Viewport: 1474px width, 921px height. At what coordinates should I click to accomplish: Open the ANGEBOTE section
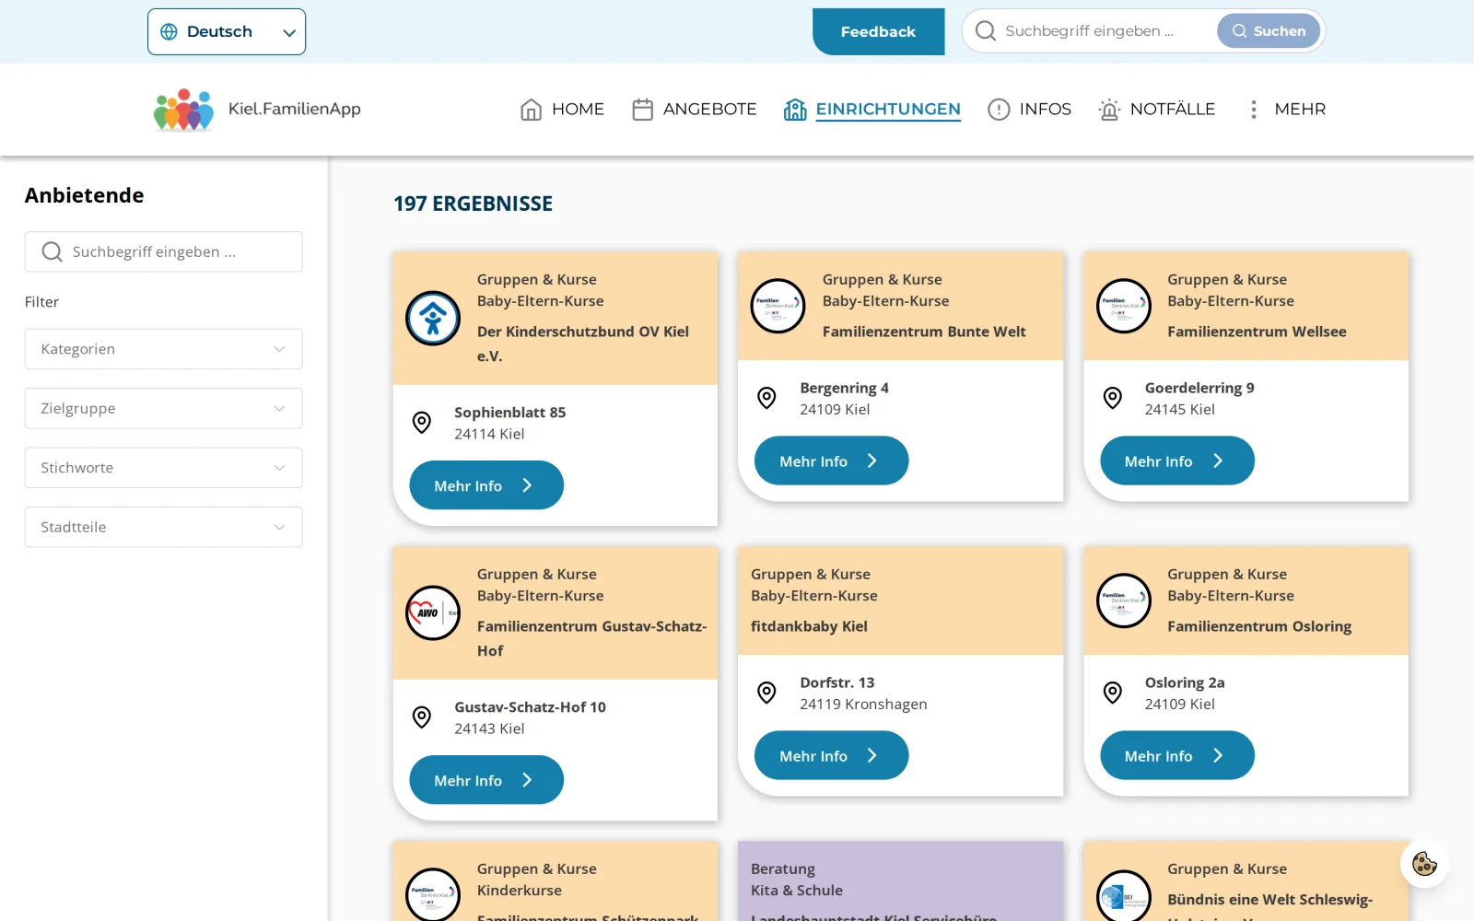coord(695,110)
